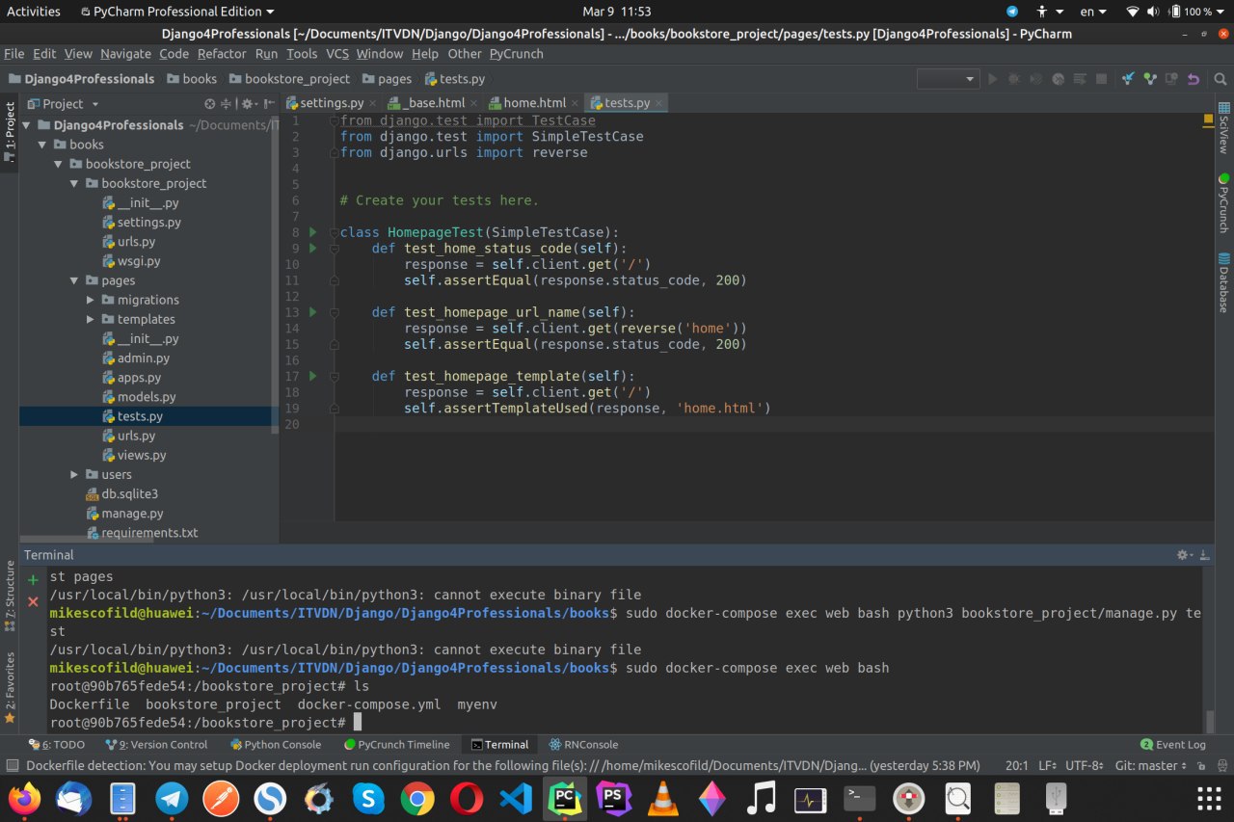
Task: Open the Navigate menu
Action: tap(125, 54)
